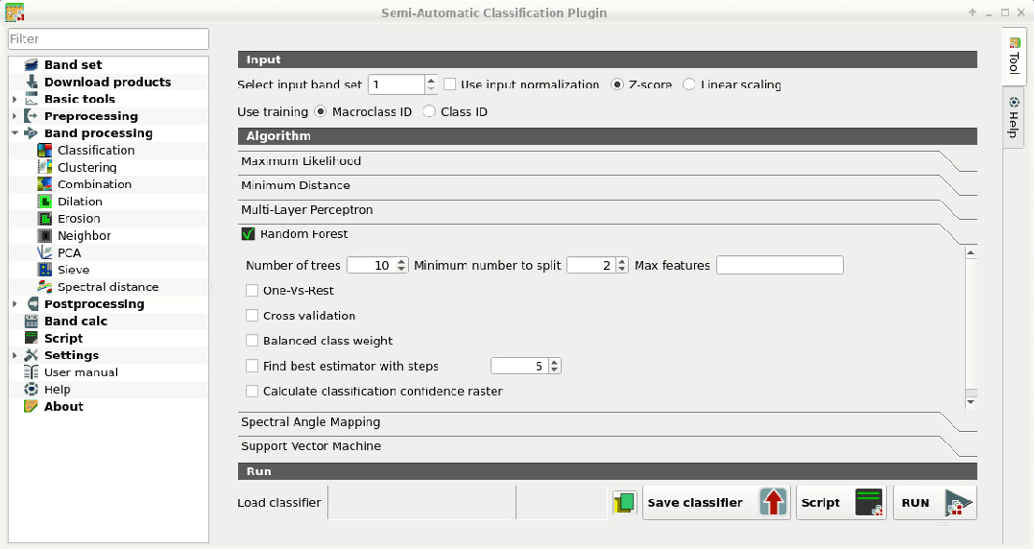Viewport: 1034px width, 549px height.
Task: Open the Erosion tool icon
Action: [44, 219]
